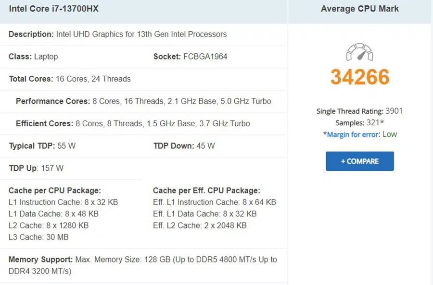The width and height of the screenshot is (433, 285).
Task: Click the Performance Cores line
Action: coord(143,101)
